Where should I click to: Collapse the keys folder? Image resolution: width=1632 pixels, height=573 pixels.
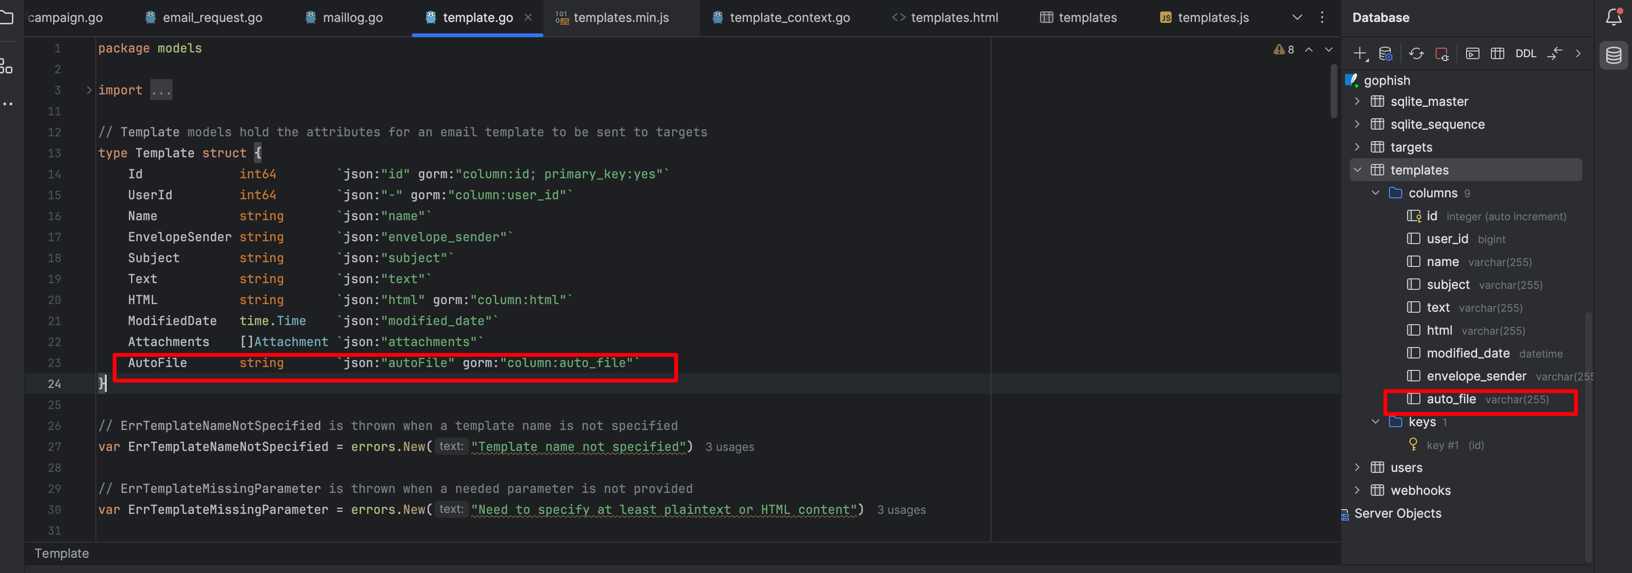(1376, 421)
